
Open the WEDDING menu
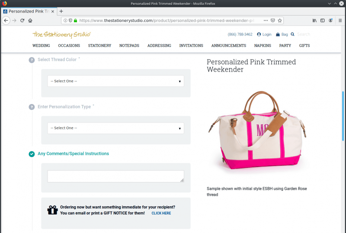click(x=41, y=46)
